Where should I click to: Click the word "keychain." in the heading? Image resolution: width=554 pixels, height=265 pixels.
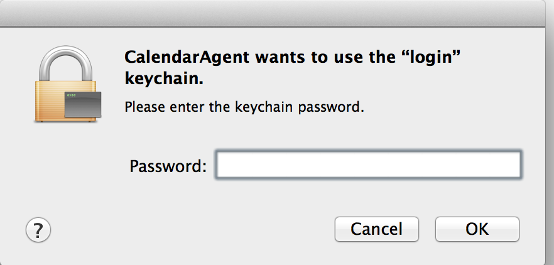coord(166,80)
